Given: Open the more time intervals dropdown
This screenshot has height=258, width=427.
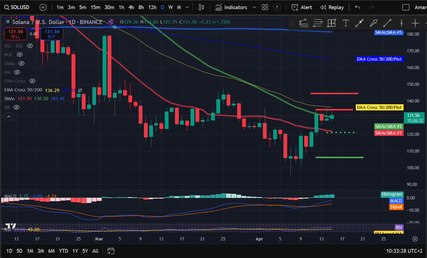Looking at the screenshot, I should (x=187, y=7).
